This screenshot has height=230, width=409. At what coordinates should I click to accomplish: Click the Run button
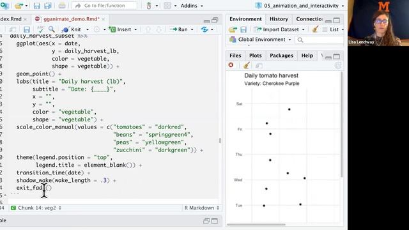coord(179,29)
